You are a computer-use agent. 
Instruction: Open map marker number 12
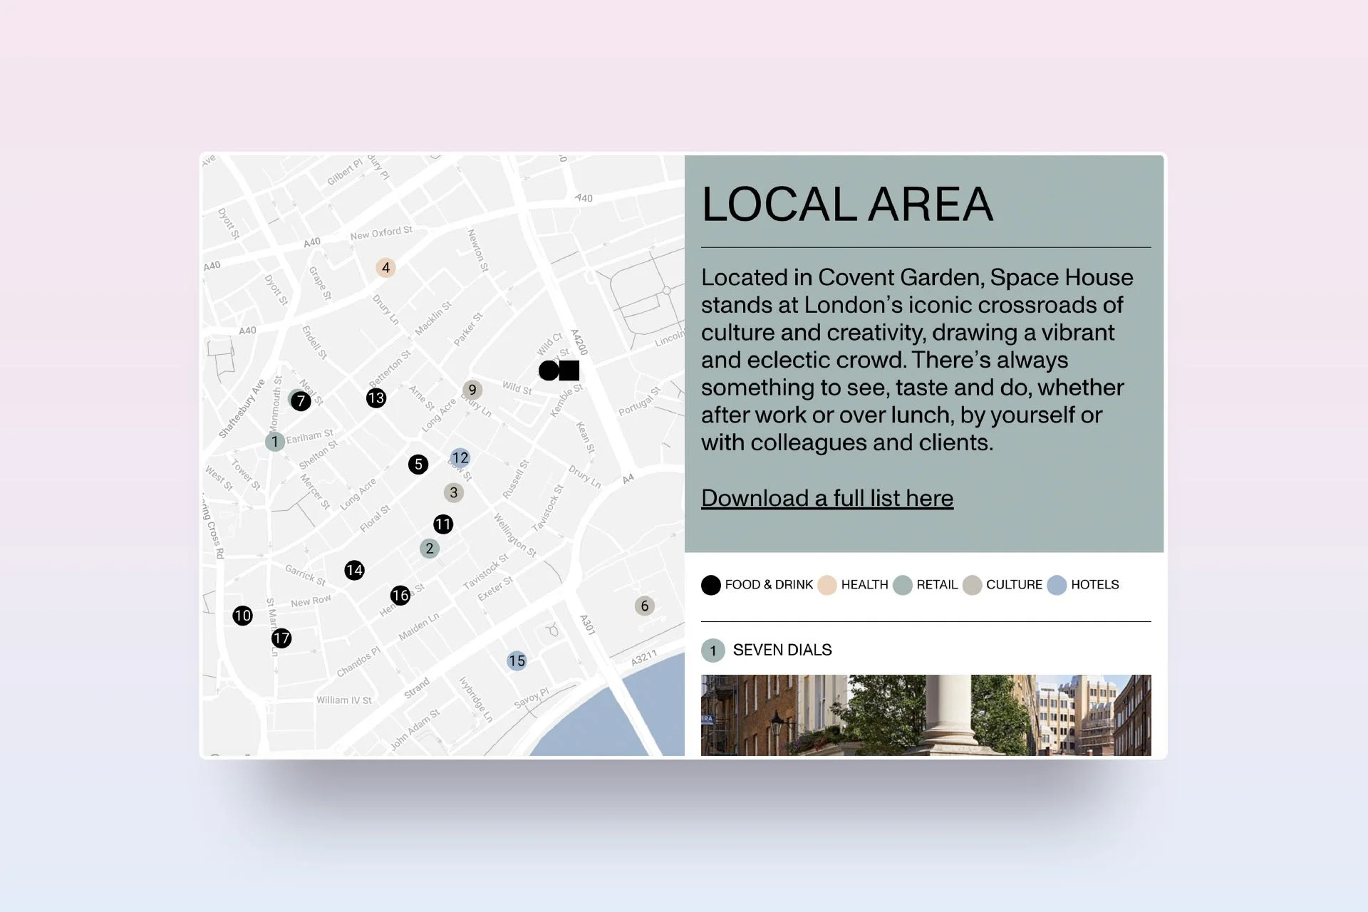460,458
